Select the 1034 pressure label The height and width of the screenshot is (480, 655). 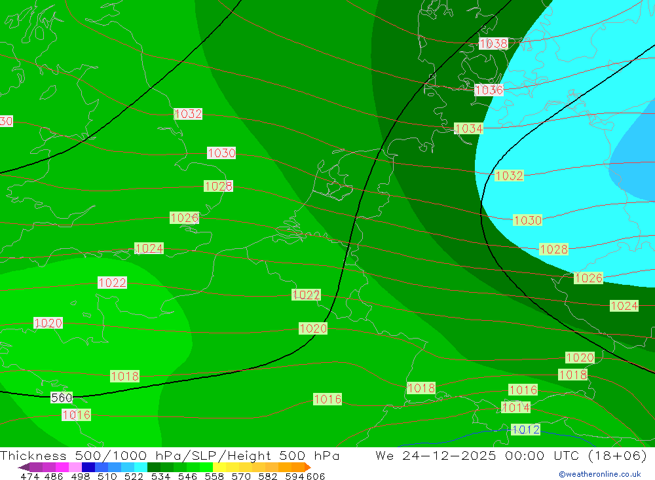469,128
